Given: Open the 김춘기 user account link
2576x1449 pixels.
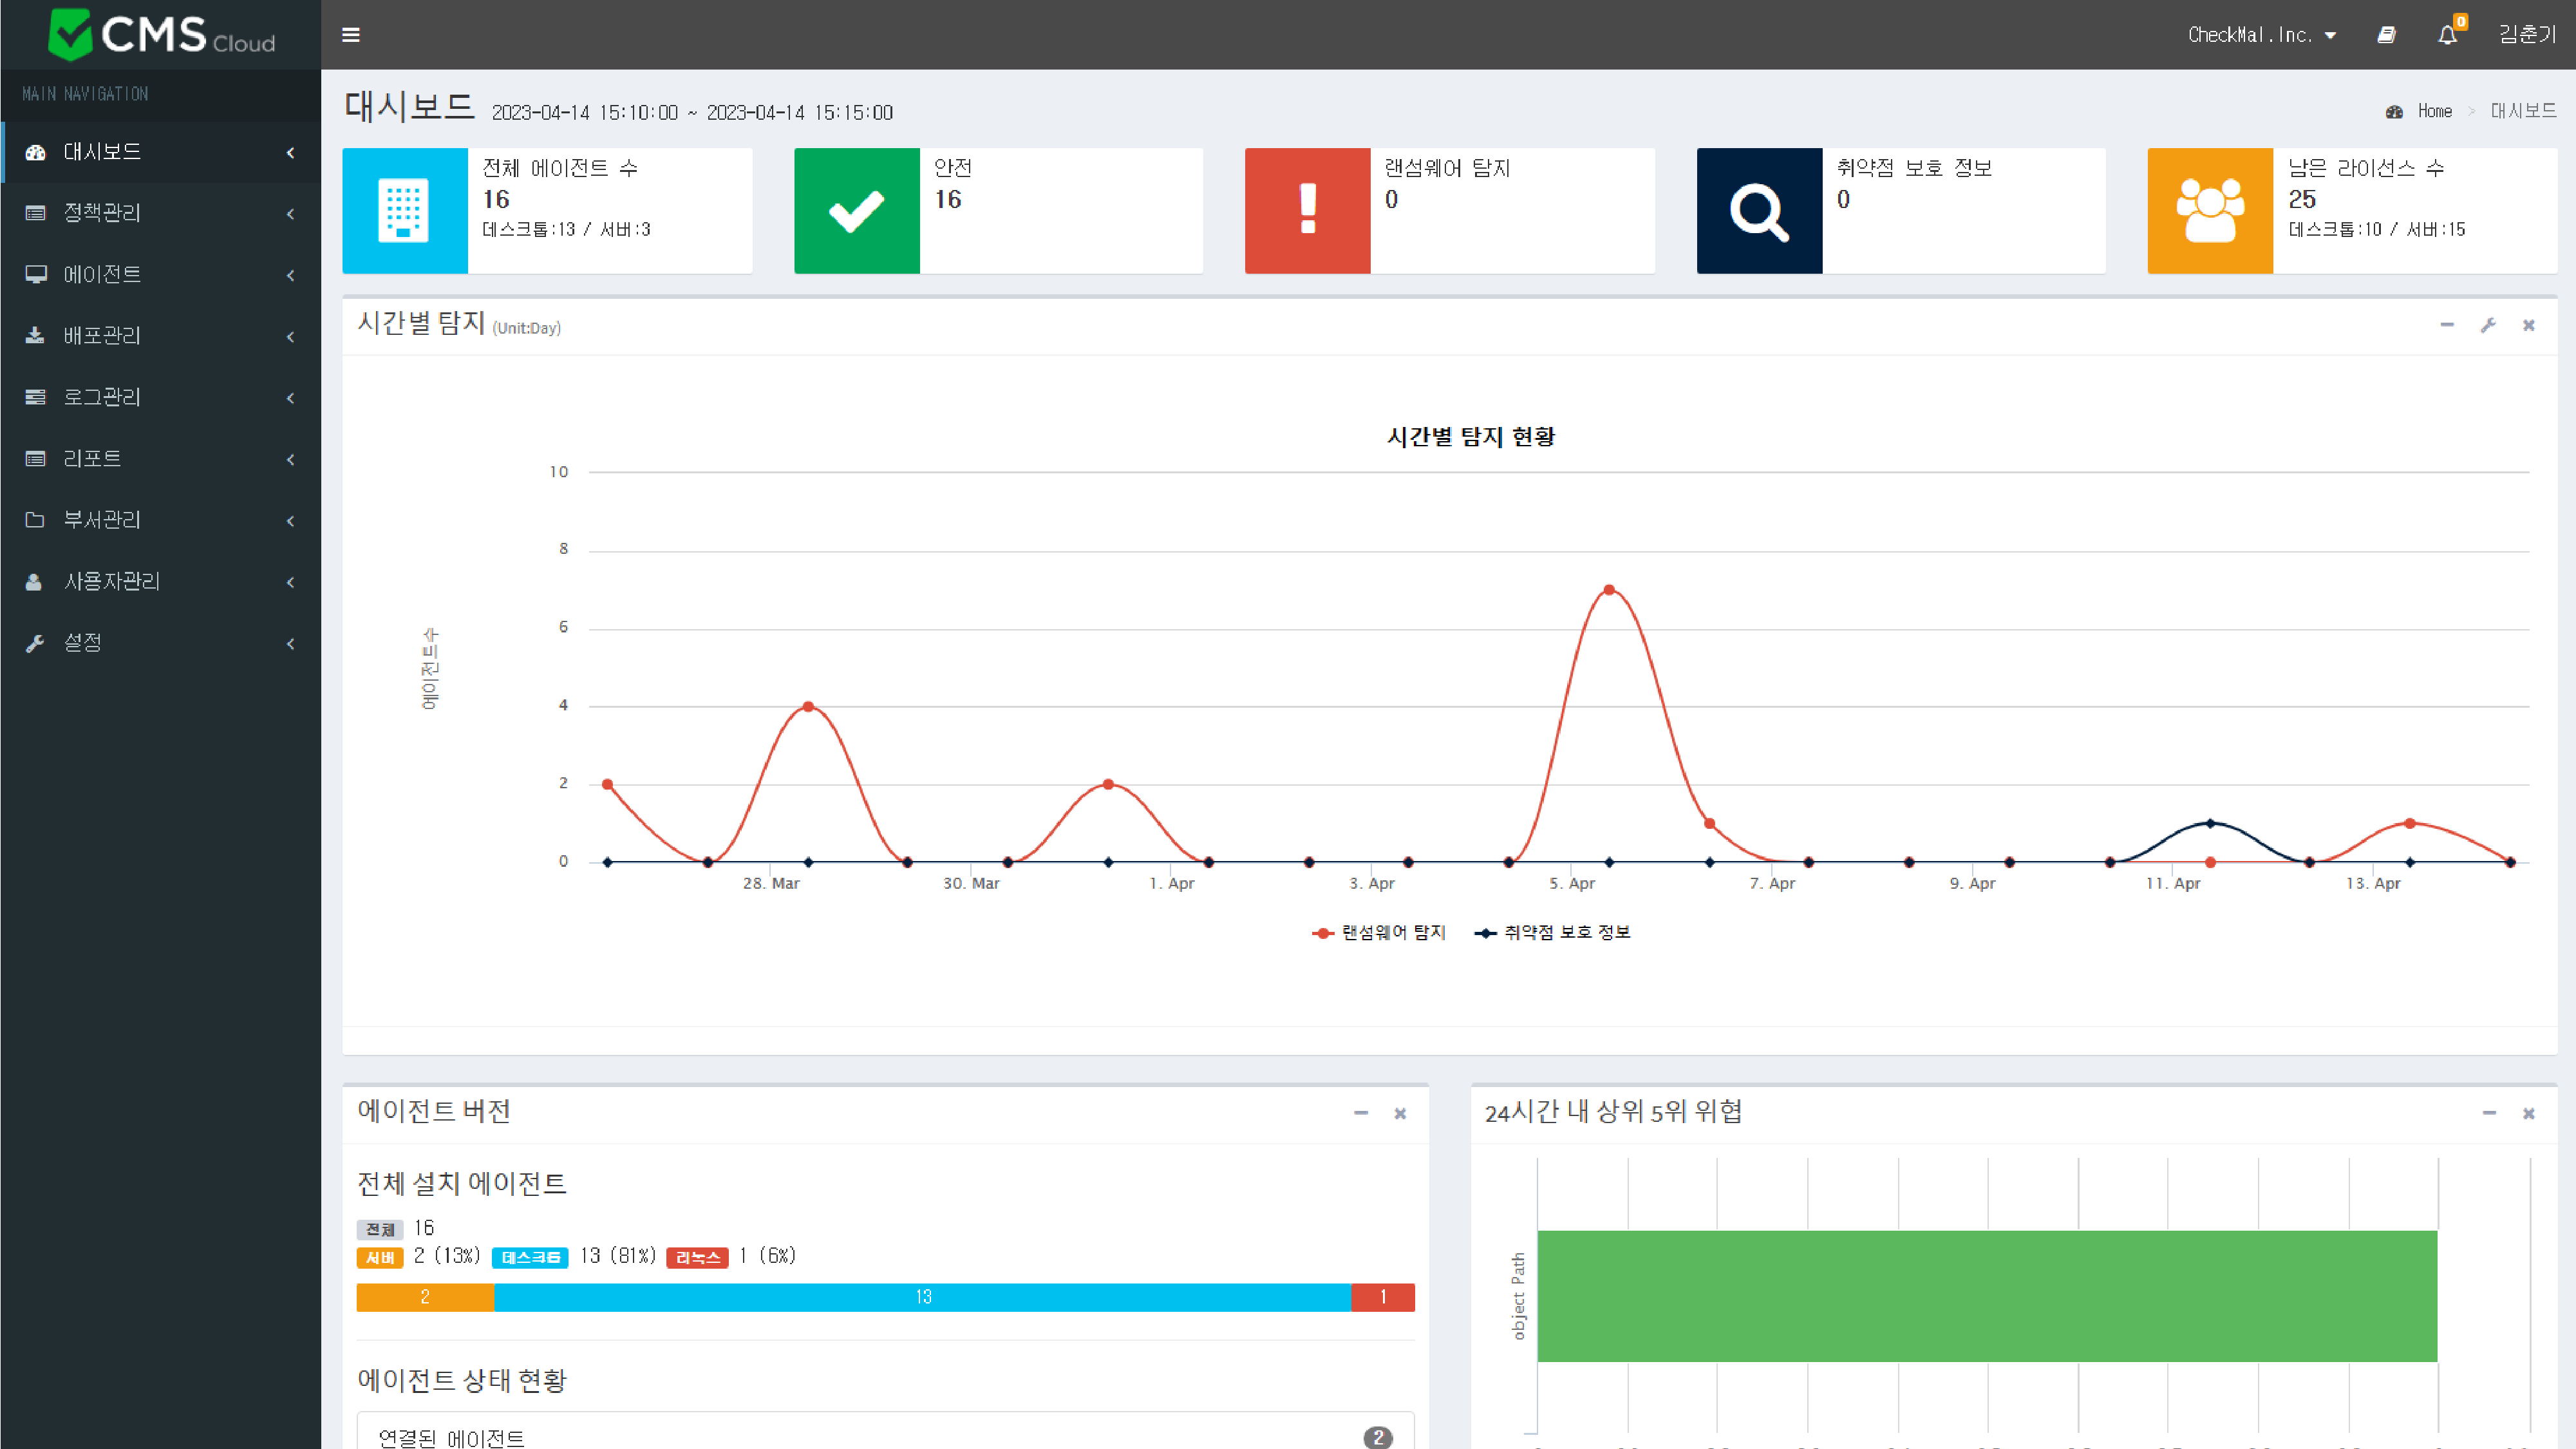Looking at the screenshot, I should coord(2526,35).
